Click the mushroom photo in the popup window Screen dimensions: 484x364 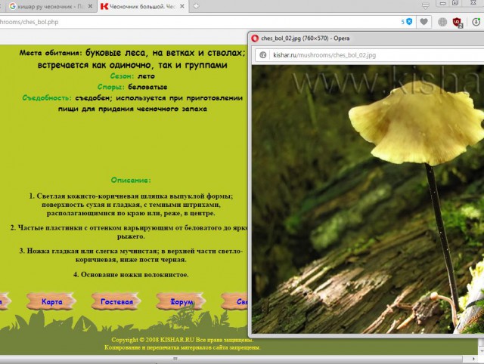368,199
